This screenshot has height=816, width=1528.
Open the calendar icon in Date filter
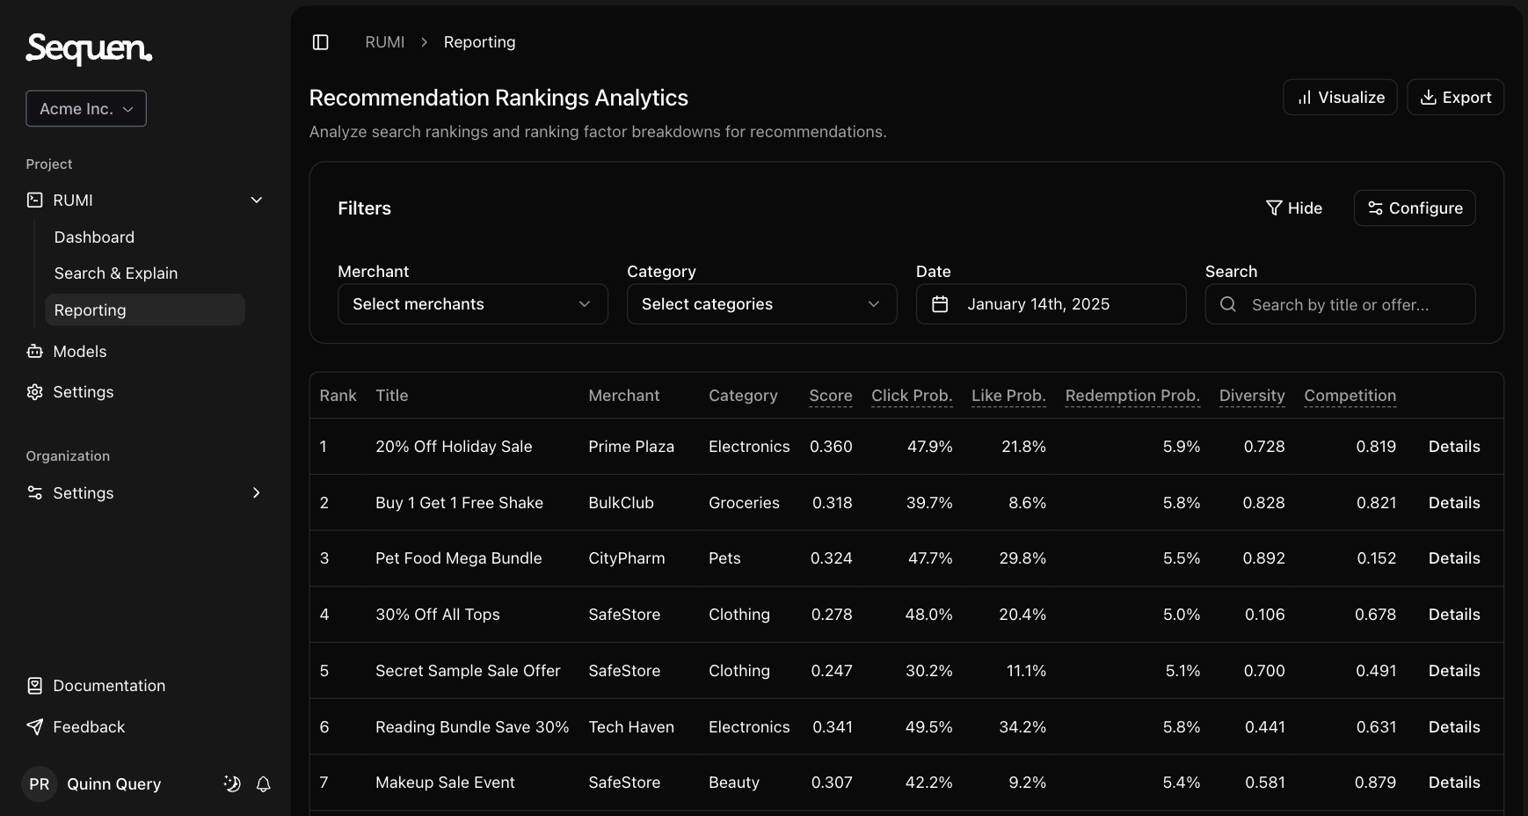coord(941,303)
